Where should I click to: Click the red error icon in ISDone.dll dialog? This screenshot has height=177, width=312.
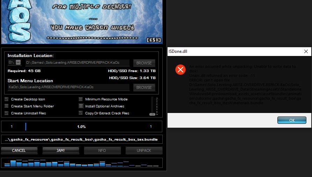pyautogui.click(x=180, y=70)
